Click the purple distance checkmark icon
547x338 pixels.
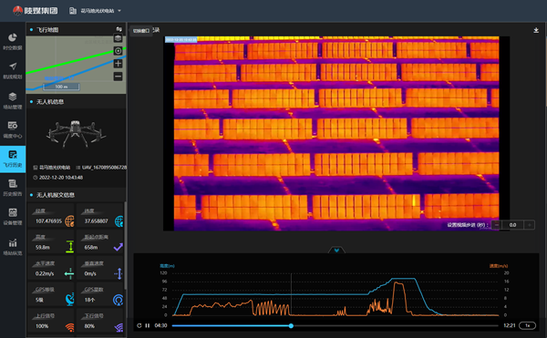119,247
